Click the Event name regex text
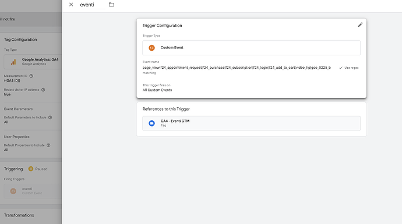The image size is (402, 224). pos(237,68)
